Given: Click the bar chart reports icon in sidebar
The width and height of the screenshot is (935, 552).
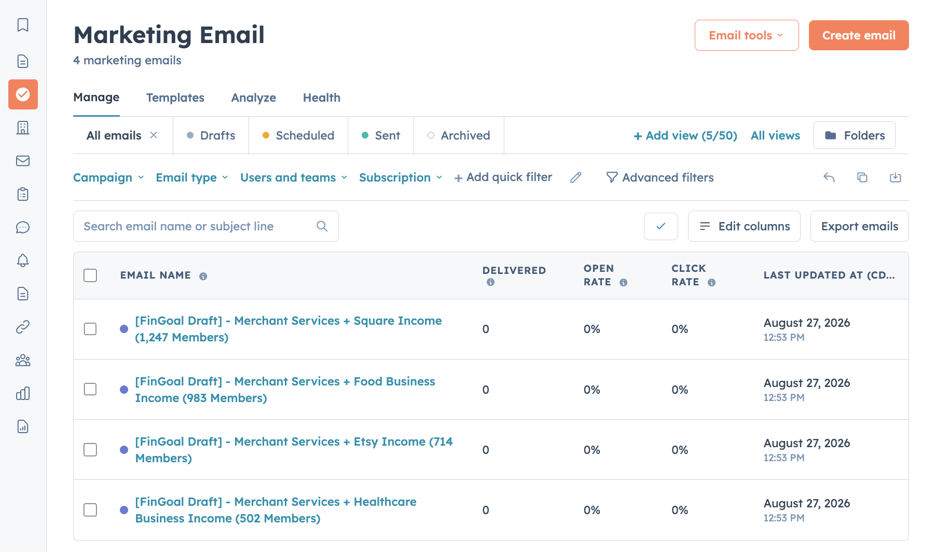Looking at the screenshot, I should 23,393.
